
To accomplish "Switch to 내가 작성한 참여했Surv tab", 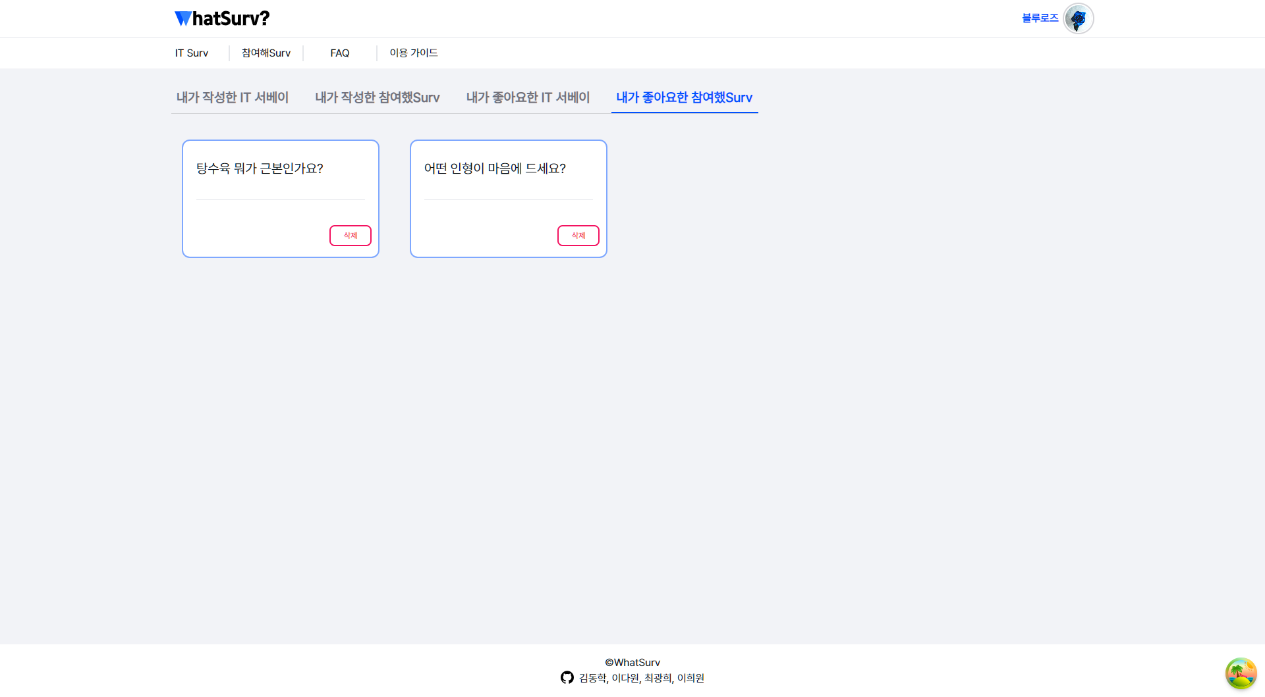I will click(378, 97).
